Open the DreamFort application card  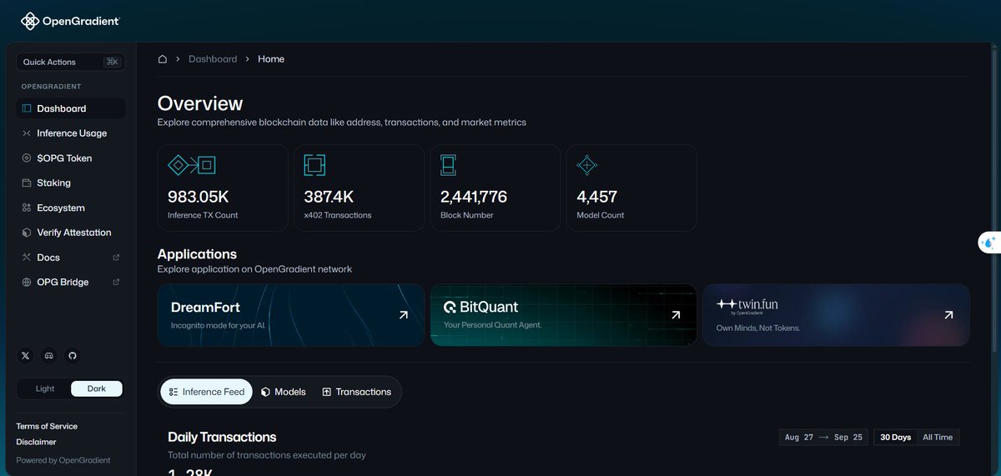pyautogui.click(x=291, y=315)
